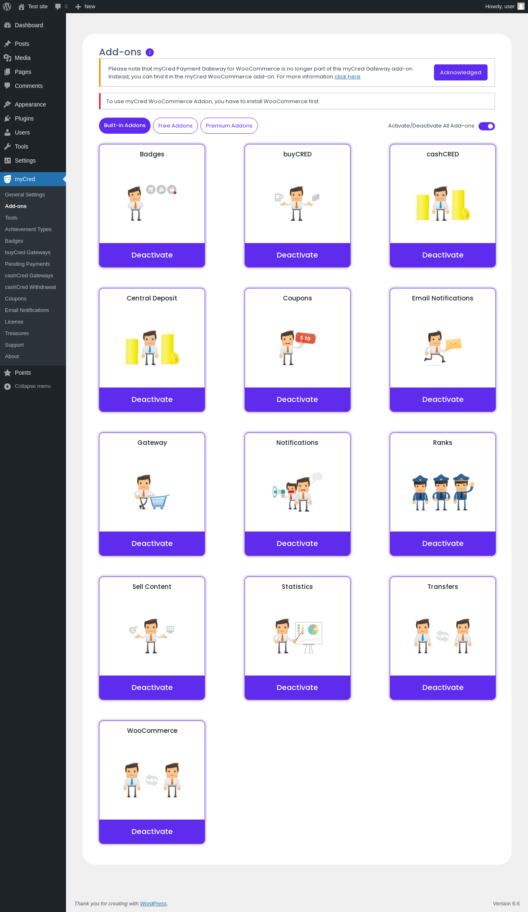Open Pending Payments submenu item

click(33, 264)
